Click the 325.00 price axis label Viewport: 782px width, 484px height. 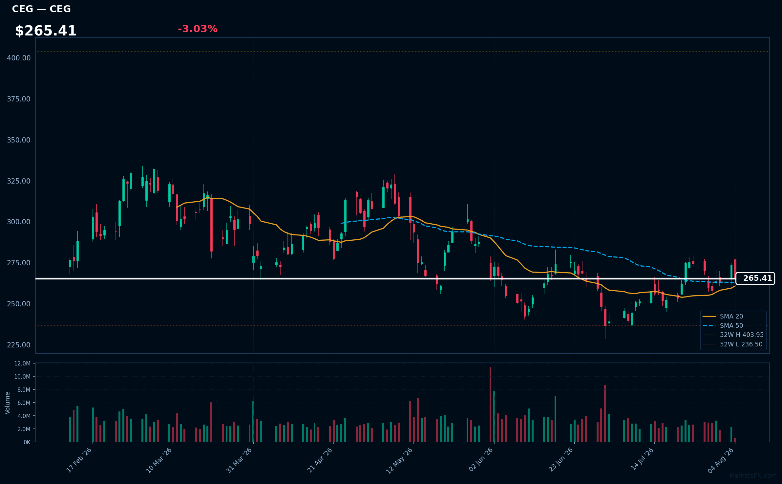19,181
